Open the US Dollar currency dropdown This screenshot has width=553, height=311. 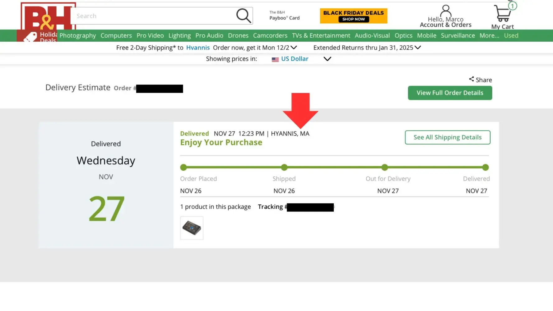click(327, 59)
